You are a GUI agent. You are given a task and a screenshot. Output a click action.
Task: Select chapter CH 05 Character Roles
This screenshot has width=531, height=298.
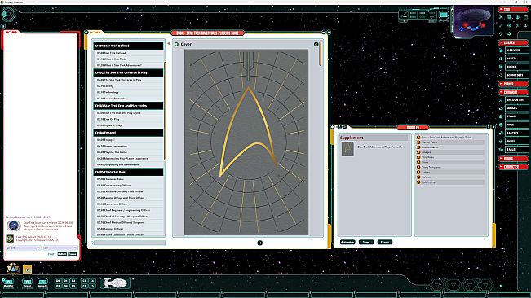point(128,172)
